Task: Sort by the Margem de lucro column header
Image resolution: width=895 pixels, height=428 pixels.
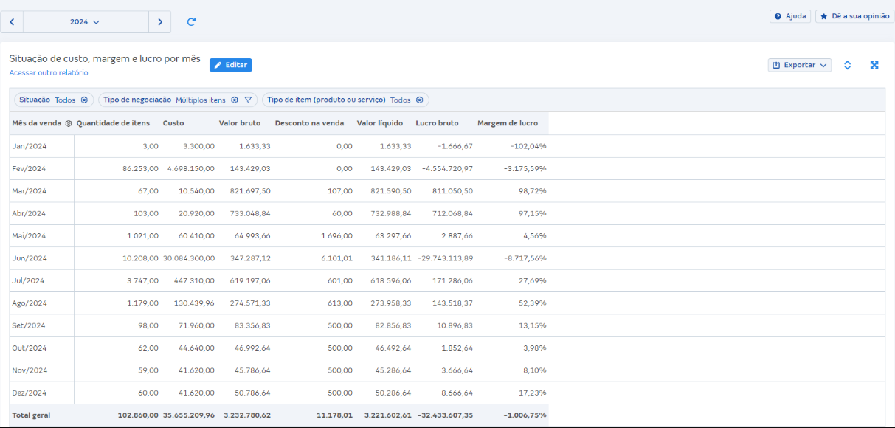Action: 508,123
